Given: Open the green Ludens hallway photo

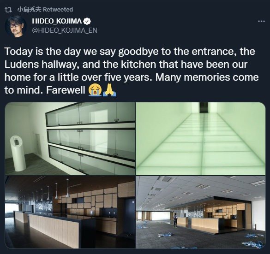Looking at the screenshot, I should coord(201,139).
